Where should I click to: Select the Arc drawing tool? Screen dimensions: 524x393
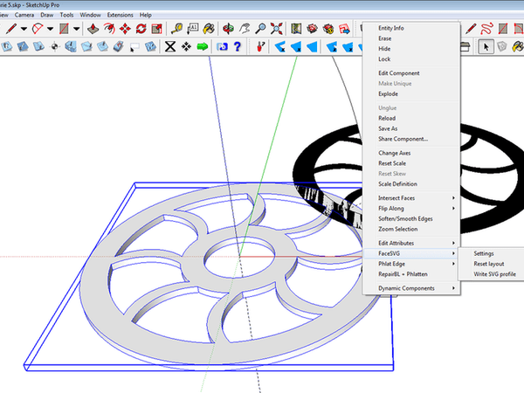tap(38, 28)
